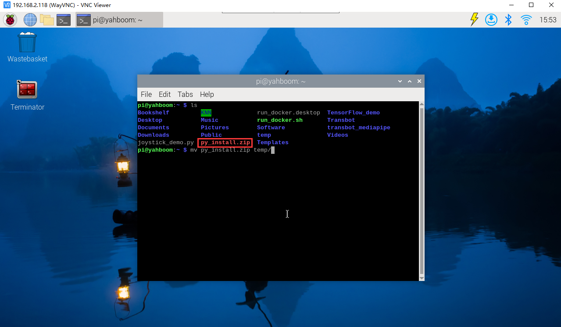The image size is (561, 327).
Task: Click the run_docker.desktop file name
Action: click(289, 113)
